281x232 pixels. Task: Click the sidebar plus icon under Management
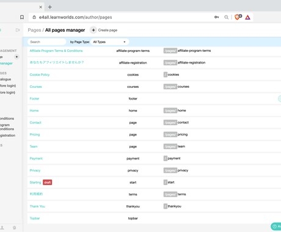tap(16, 57)
